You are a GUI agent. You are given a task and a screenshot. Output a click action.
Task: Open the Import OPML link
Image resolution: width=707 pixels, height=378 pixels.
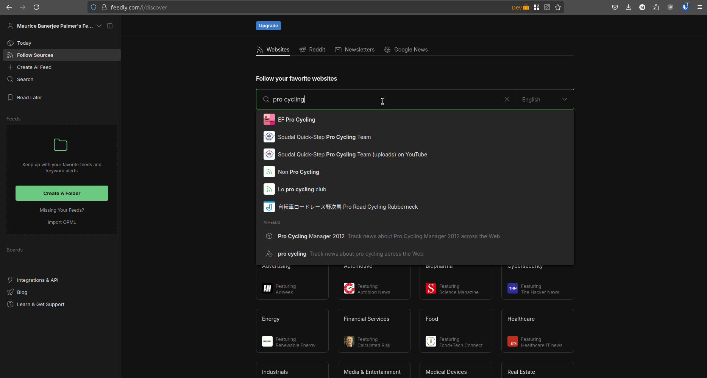(x=62, y=222)
